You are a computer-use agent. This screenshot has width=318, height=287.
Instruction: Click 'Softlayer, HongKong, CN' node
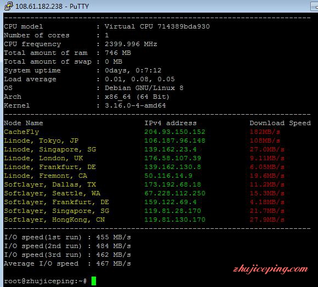(x=54, y=220)
